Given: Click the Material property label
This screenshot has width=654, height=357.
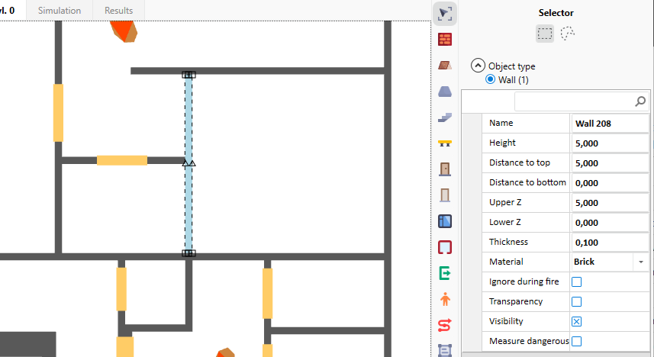Looking at the screenshot, I should coord(506,262).
